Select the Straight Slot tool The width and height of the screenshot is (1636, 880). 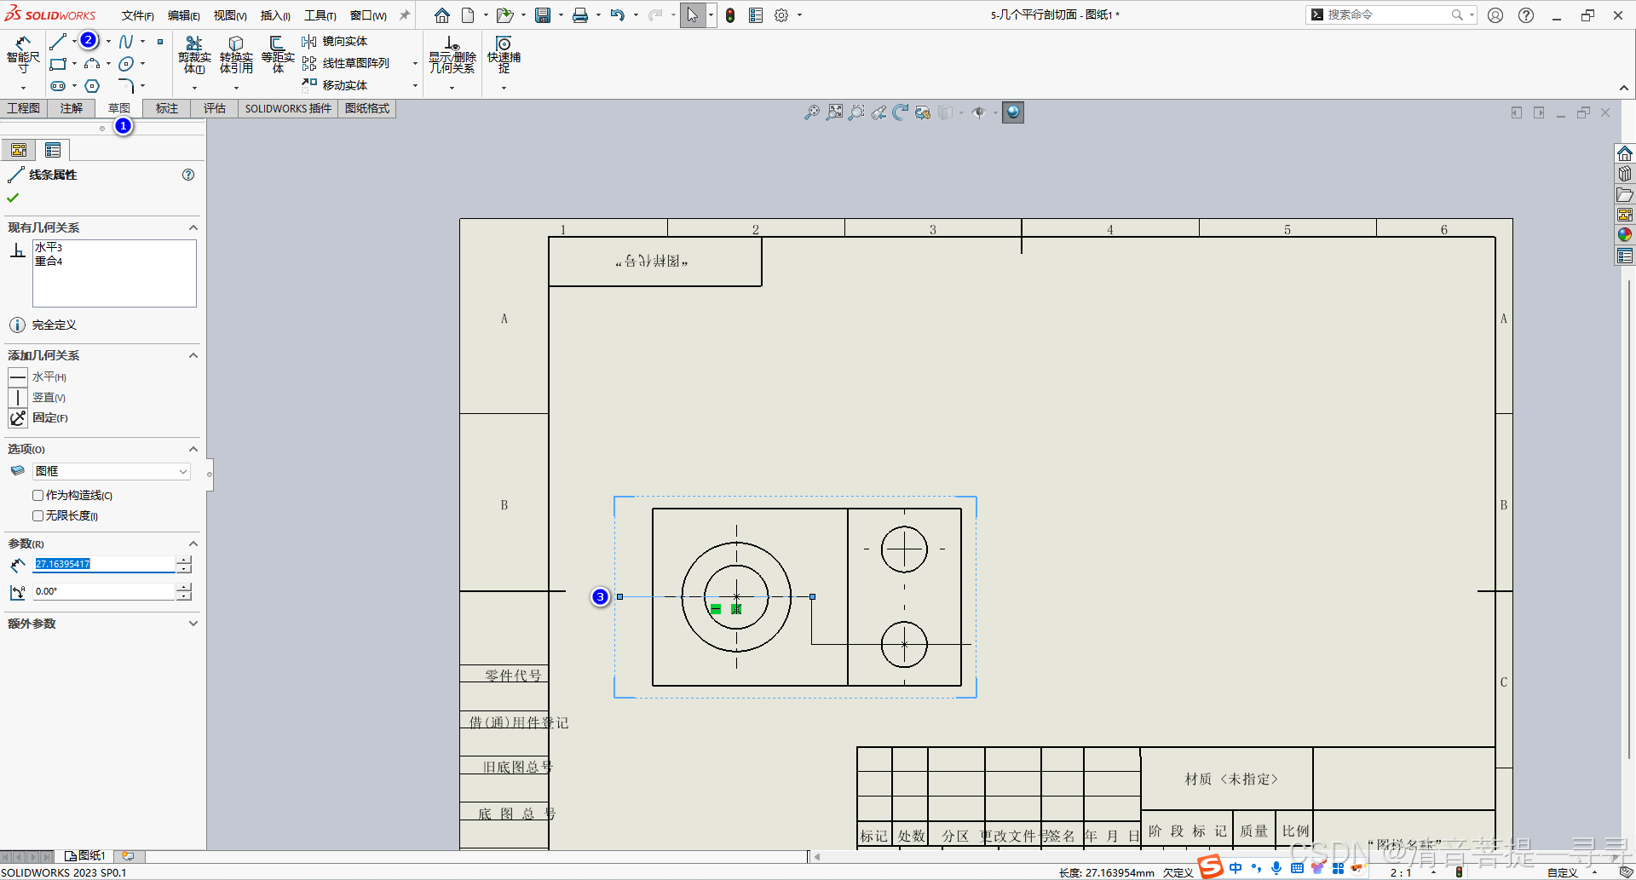point(58,86)
